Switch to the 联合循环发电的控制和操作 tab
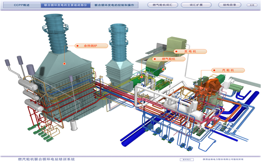 tap(114, 6)
